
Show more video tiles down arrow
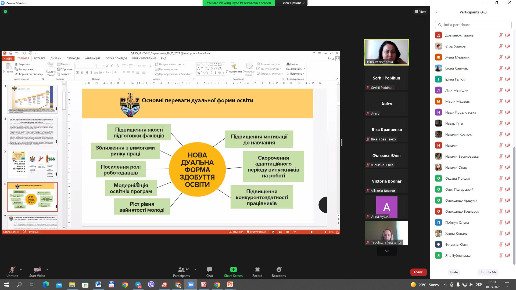click(386, 251)
